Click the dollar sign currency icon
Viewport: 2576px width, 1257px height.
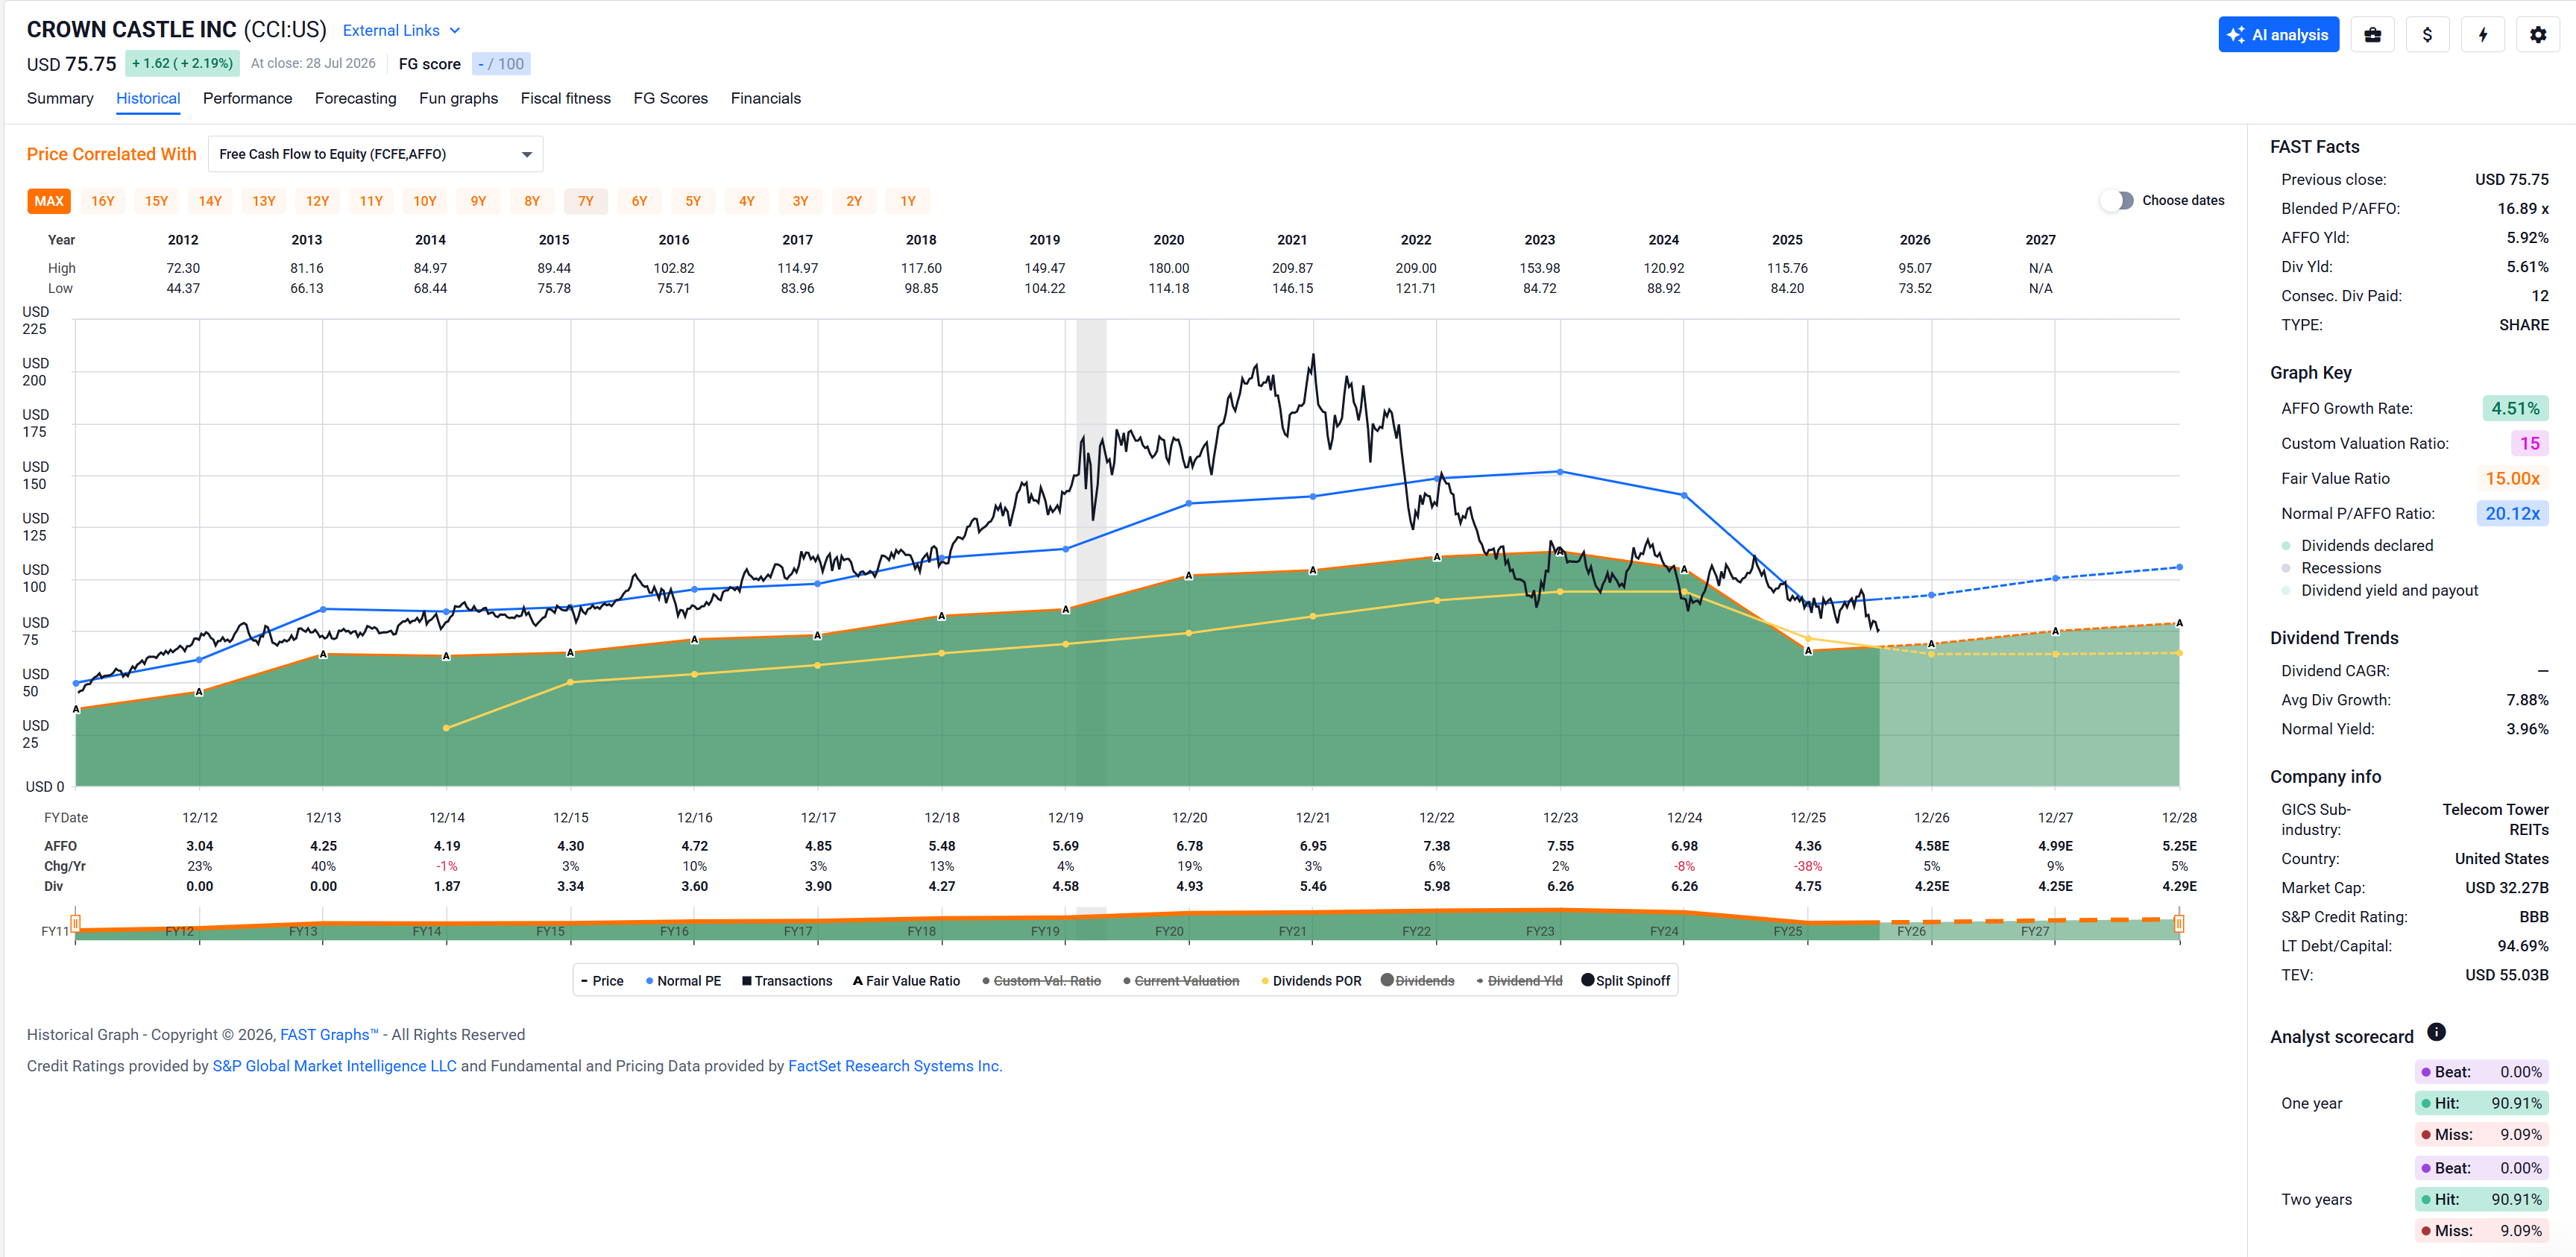click(2427, 35)
